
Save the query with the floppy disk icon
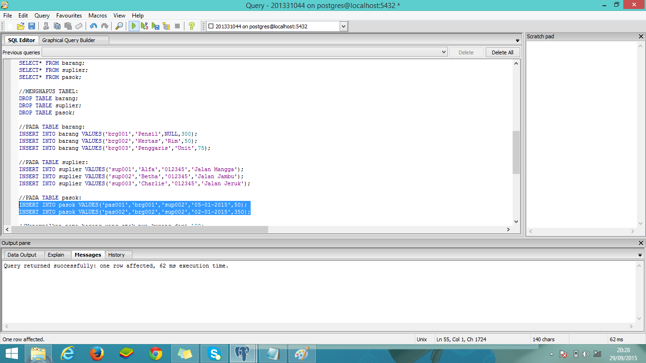tap(32, 26)
